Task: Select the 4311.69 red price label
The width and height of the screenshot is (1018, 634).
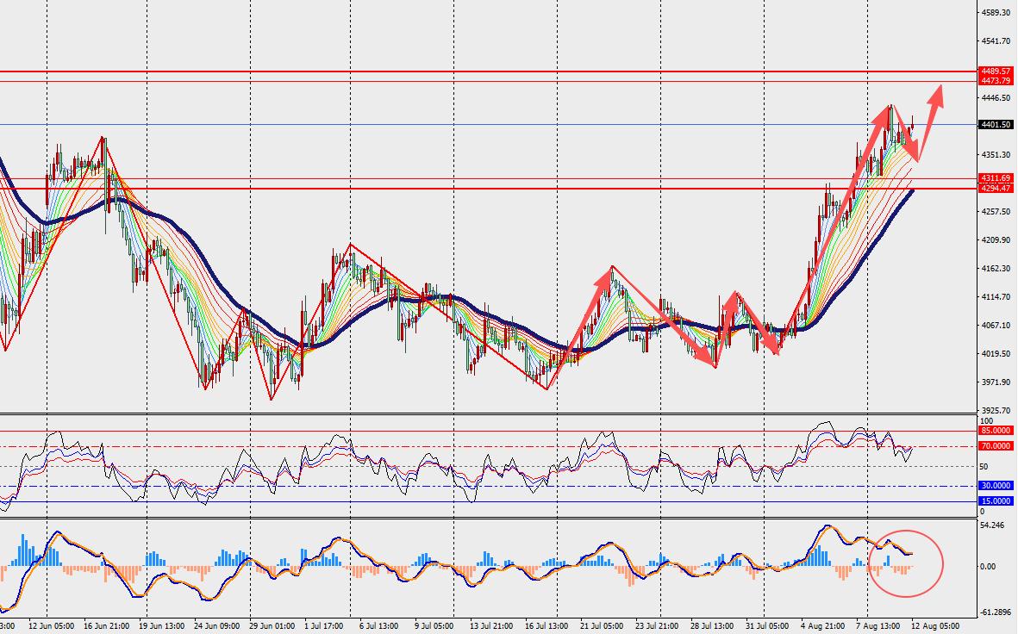Action: click(x=996, y=177)
